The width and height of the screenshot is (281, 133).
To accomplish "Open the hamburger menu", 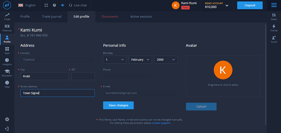I will pyautogui.click(x=274, y=5).
